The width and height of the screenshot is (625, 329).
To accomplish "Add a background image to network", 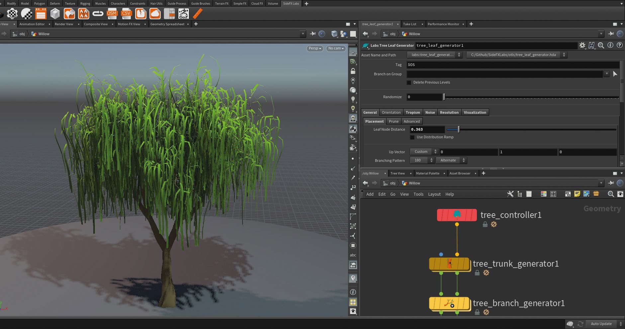I will (x=586, y=194).
